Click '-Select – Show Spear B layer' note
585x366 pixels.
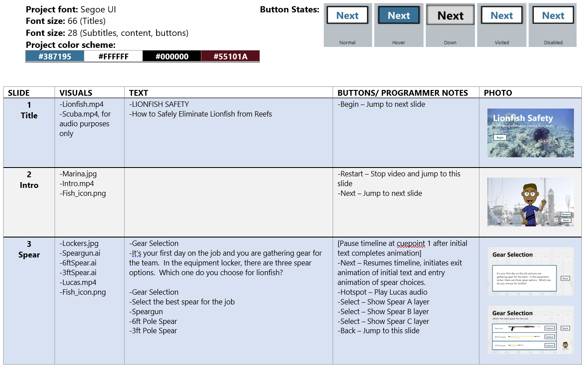tap(383, 311)
